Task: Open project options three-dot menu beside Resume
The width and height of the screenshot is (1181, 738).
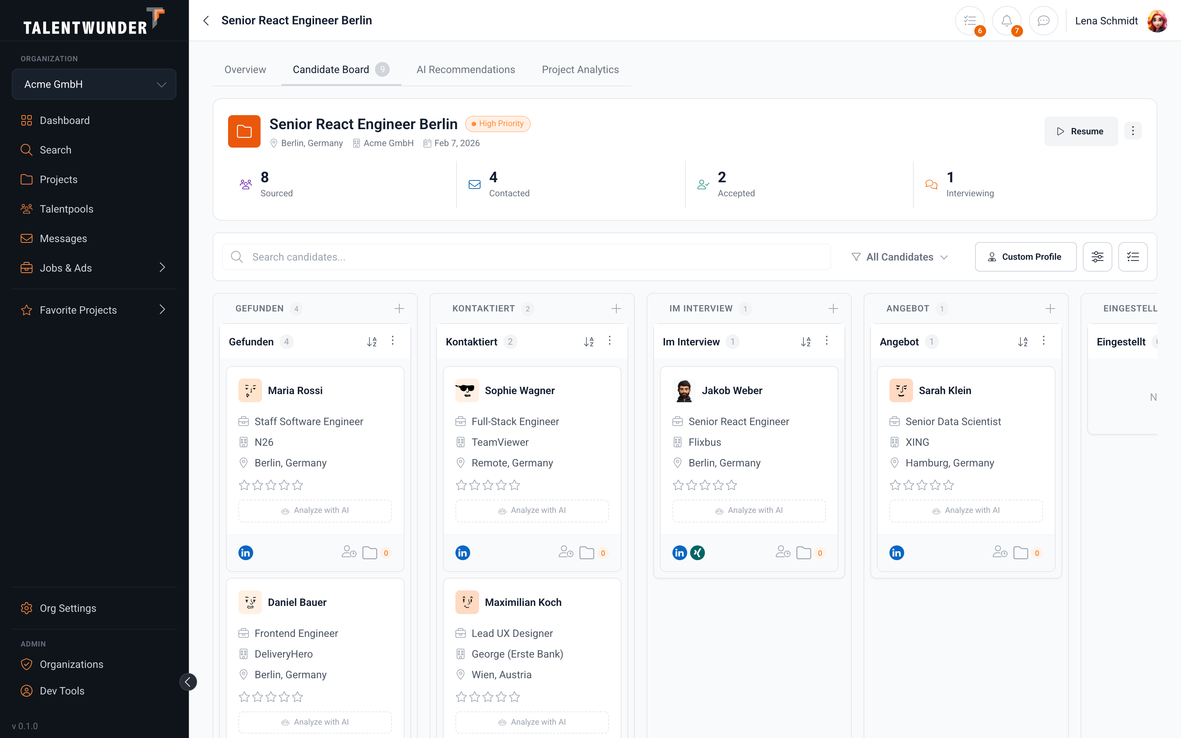Action: 1133,131
